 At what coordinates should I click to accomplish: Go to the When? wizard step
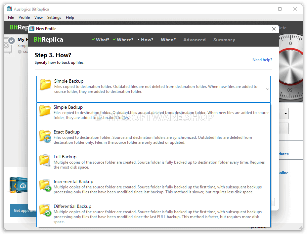168,40
